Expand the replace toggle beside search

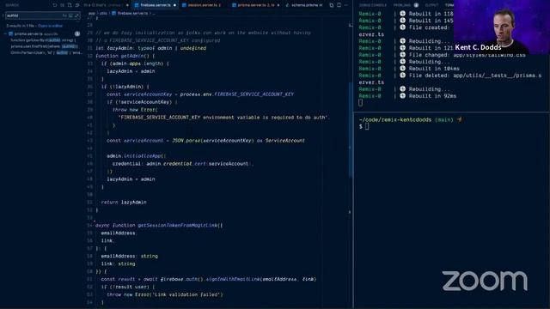[3, 15]
